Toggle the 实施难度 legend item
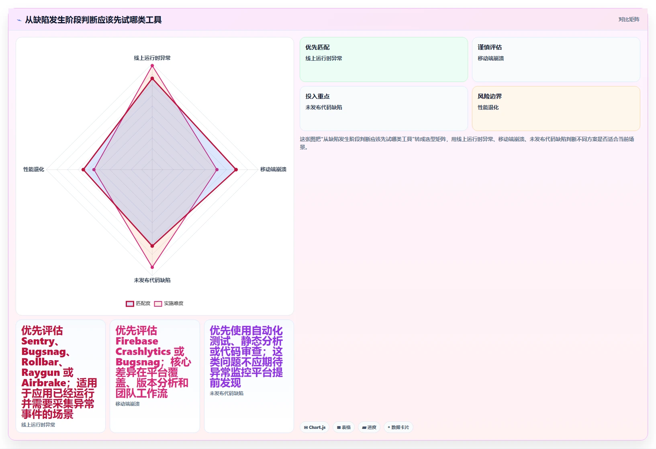Viewport: 656px width, 449px height. pos(169,303)
